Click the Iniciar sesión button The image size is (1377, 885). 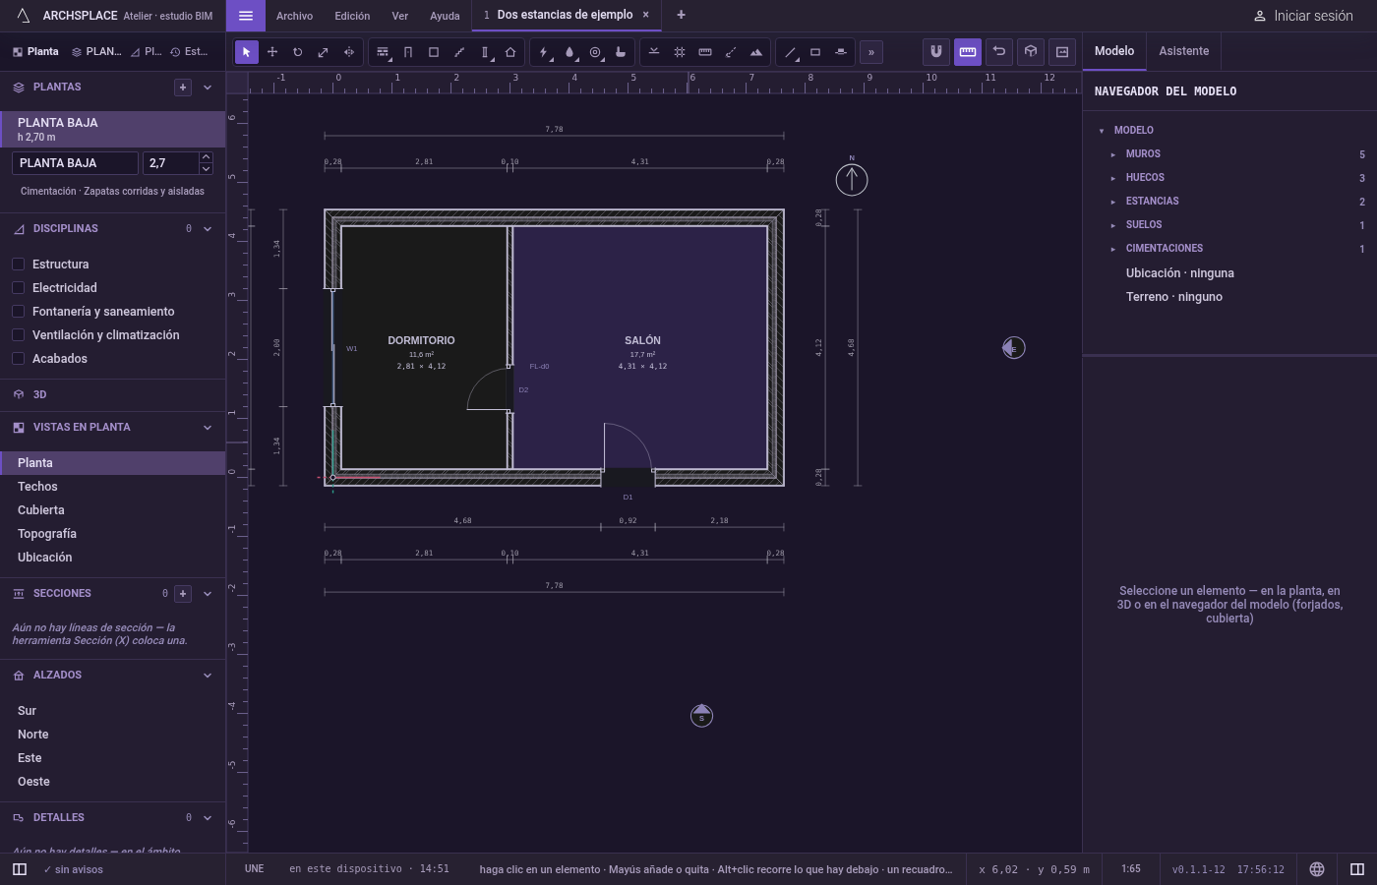tap(1303, 16)
